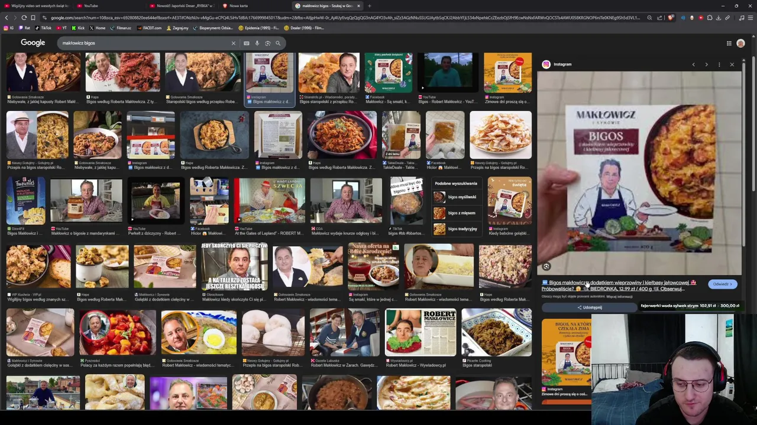The image size is (757, 425).
Task: Select the 'bigos tradycyjny' related search
Action: pyautogui.click(x=455, y=229)
